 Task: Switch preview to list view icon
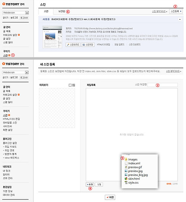[x=74, y=85]
